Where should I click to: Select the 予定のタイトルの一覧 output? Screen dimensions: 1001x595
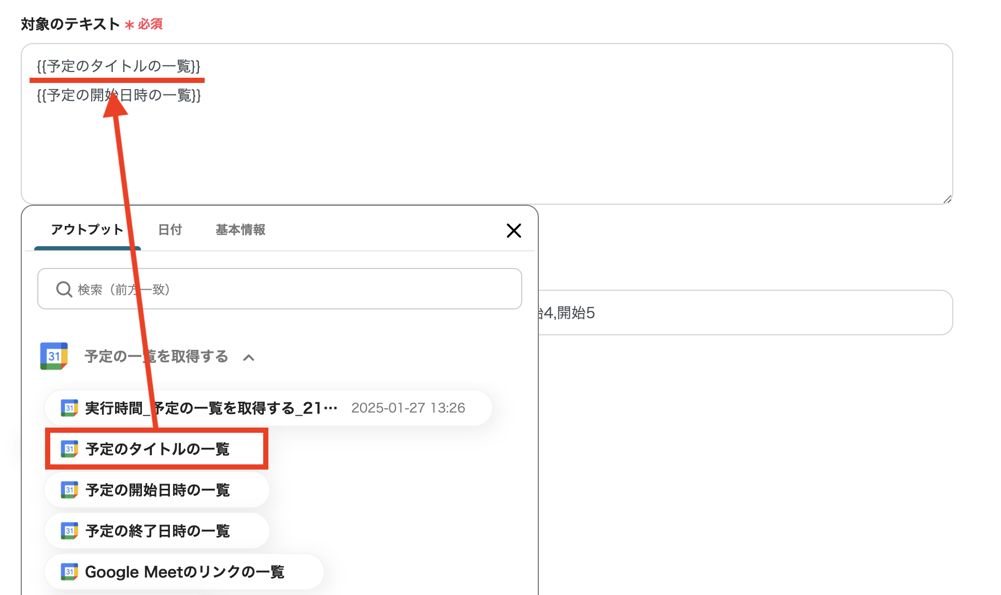pyautogui.click(x=157, y=449)
